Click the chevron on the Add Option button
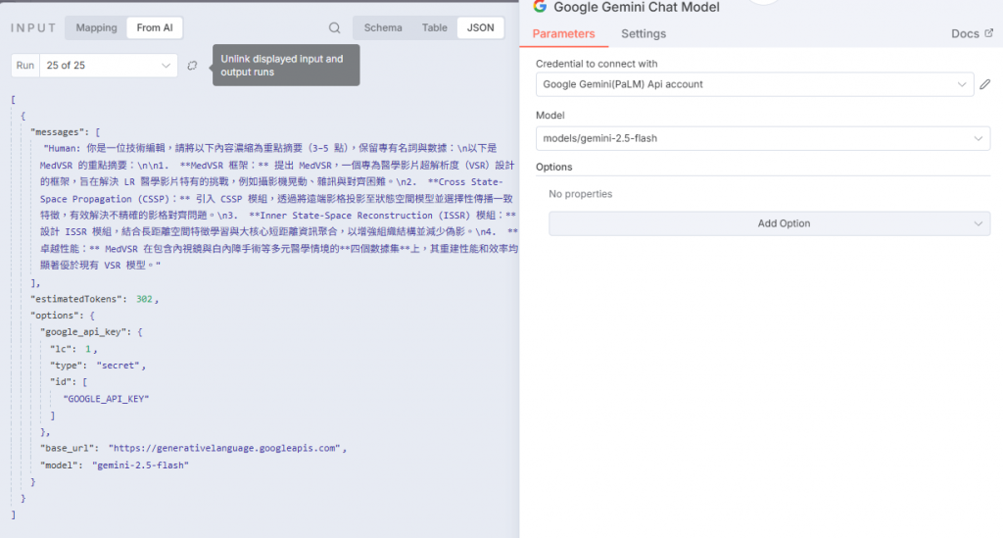 979,223
